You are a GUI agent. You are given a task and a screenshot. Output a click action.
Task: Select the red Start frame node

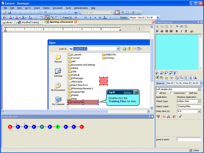coord(10,127)
